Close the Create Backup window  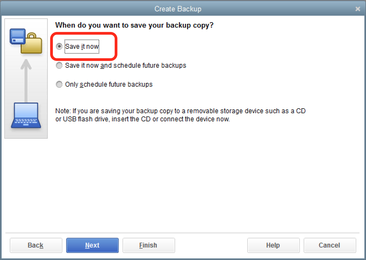coord(358,9)
